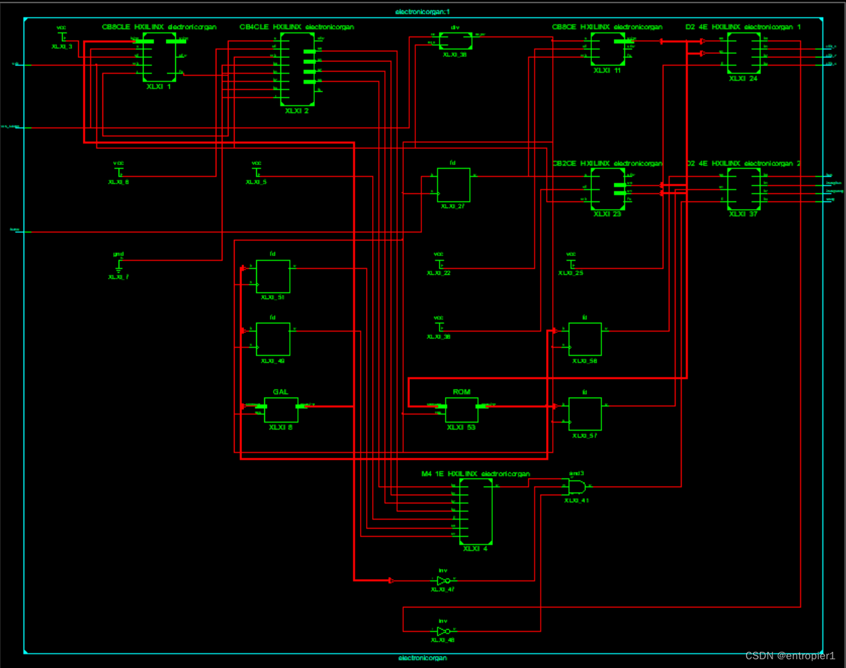Select the CB8CE counter block XLXI_11
This screenshot has width=846, height=668.
[608, 49]
